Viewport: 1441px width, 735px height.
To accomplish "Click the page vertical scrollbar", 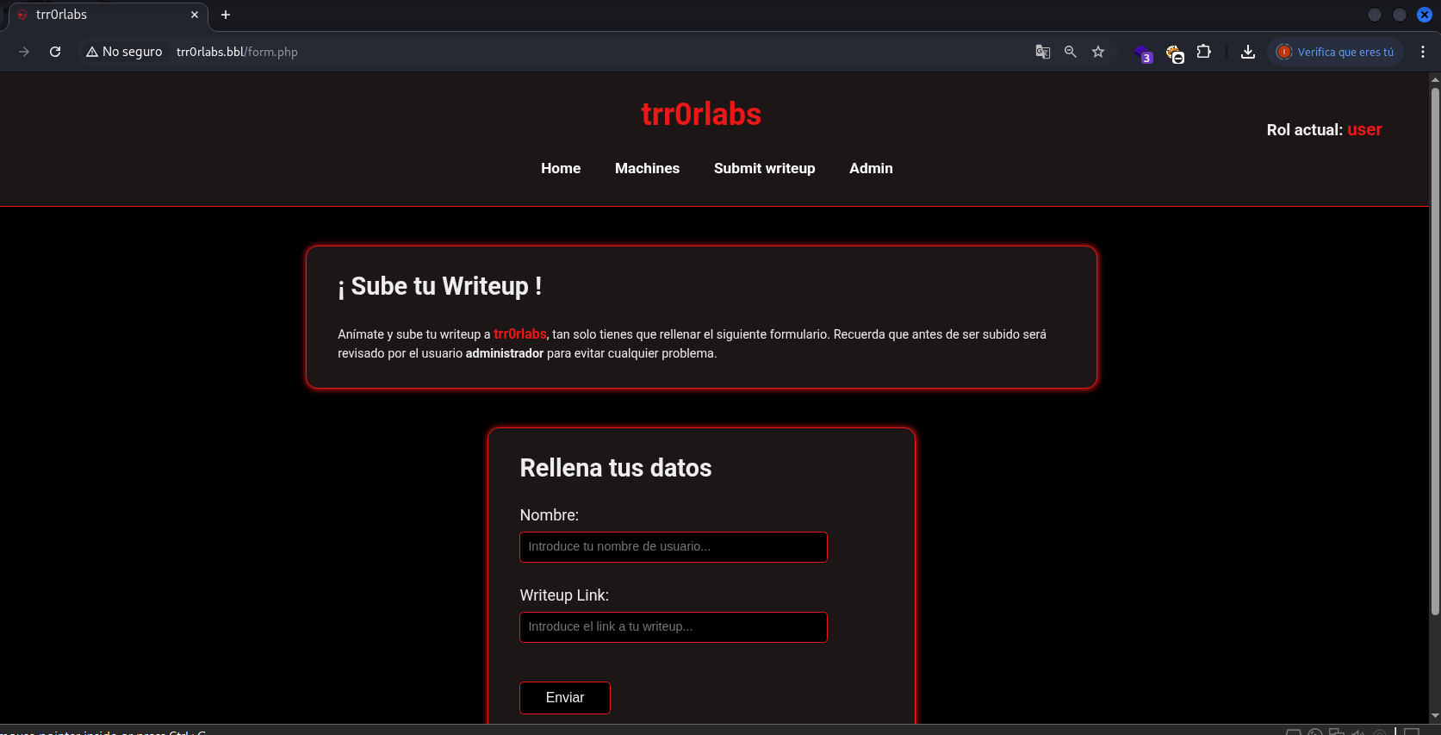I will click(1434, 345).
